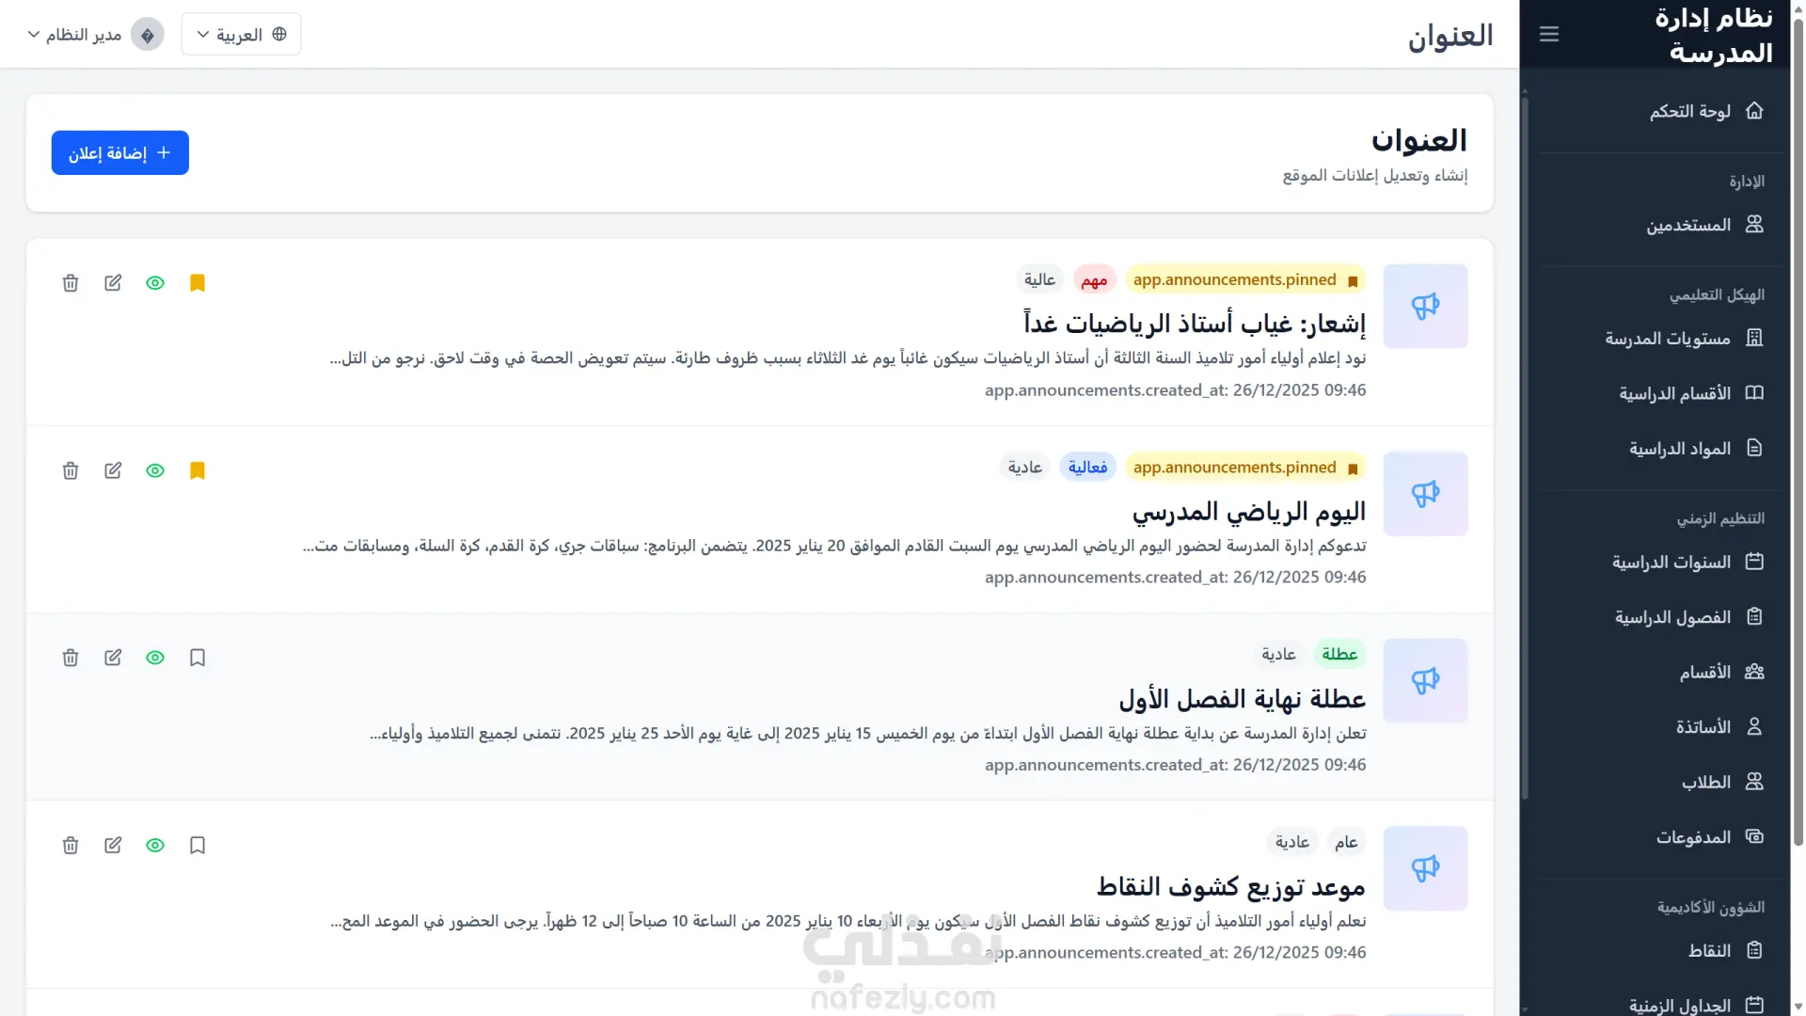Toggle eye icon for موعد توزيع كشوف النقاط
This screenshot has height=1016, width=1806.
(x=155, y=845)
